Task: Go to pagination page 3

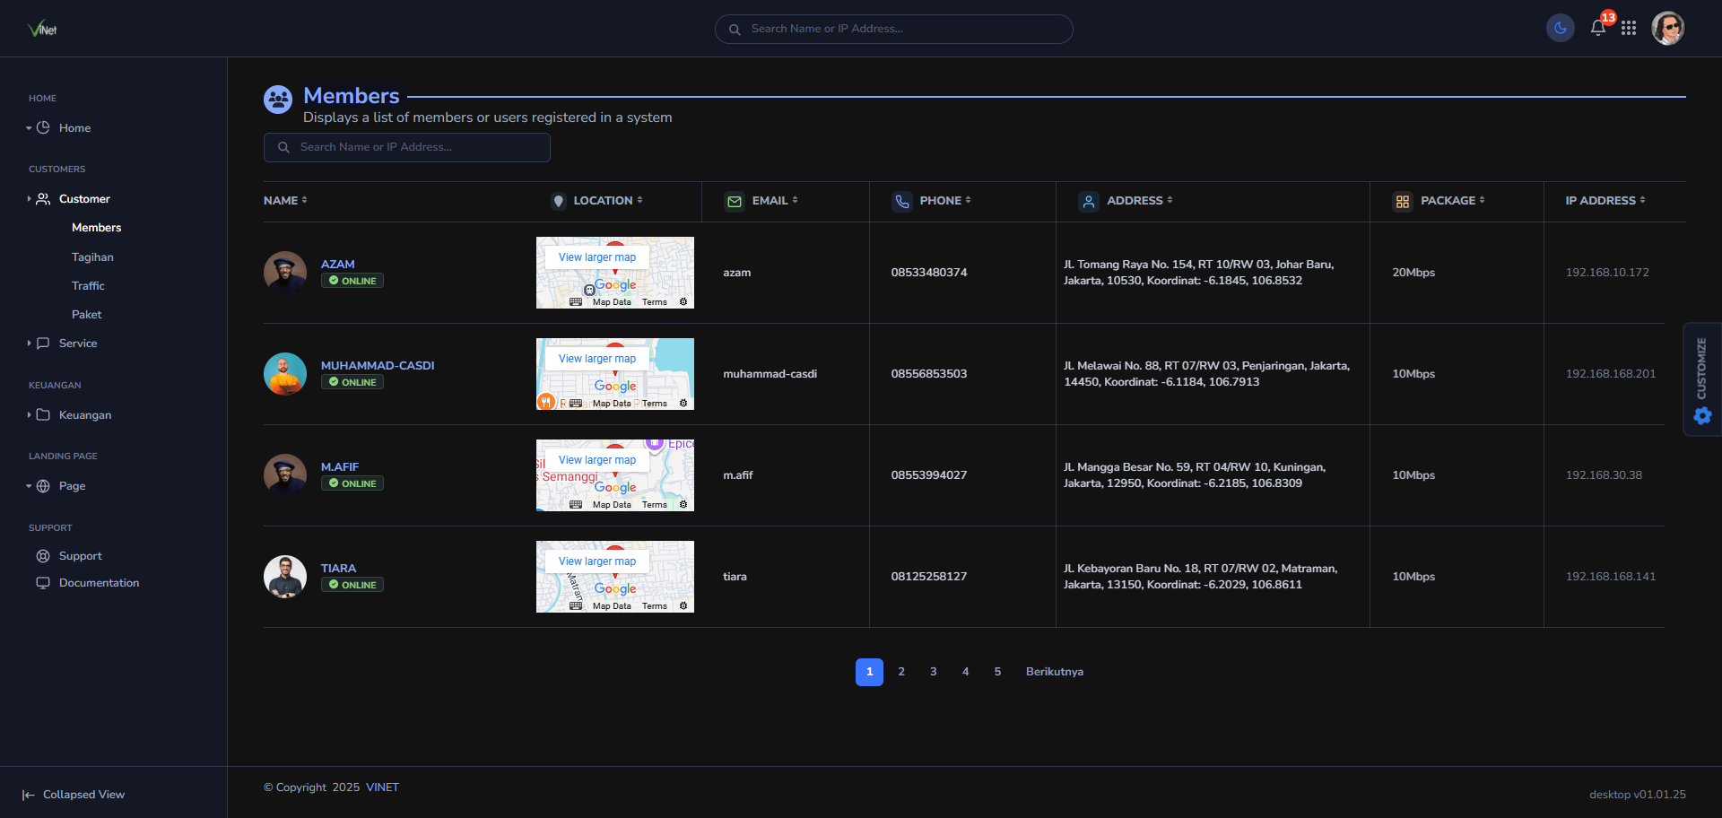Action: coord(933,672)
